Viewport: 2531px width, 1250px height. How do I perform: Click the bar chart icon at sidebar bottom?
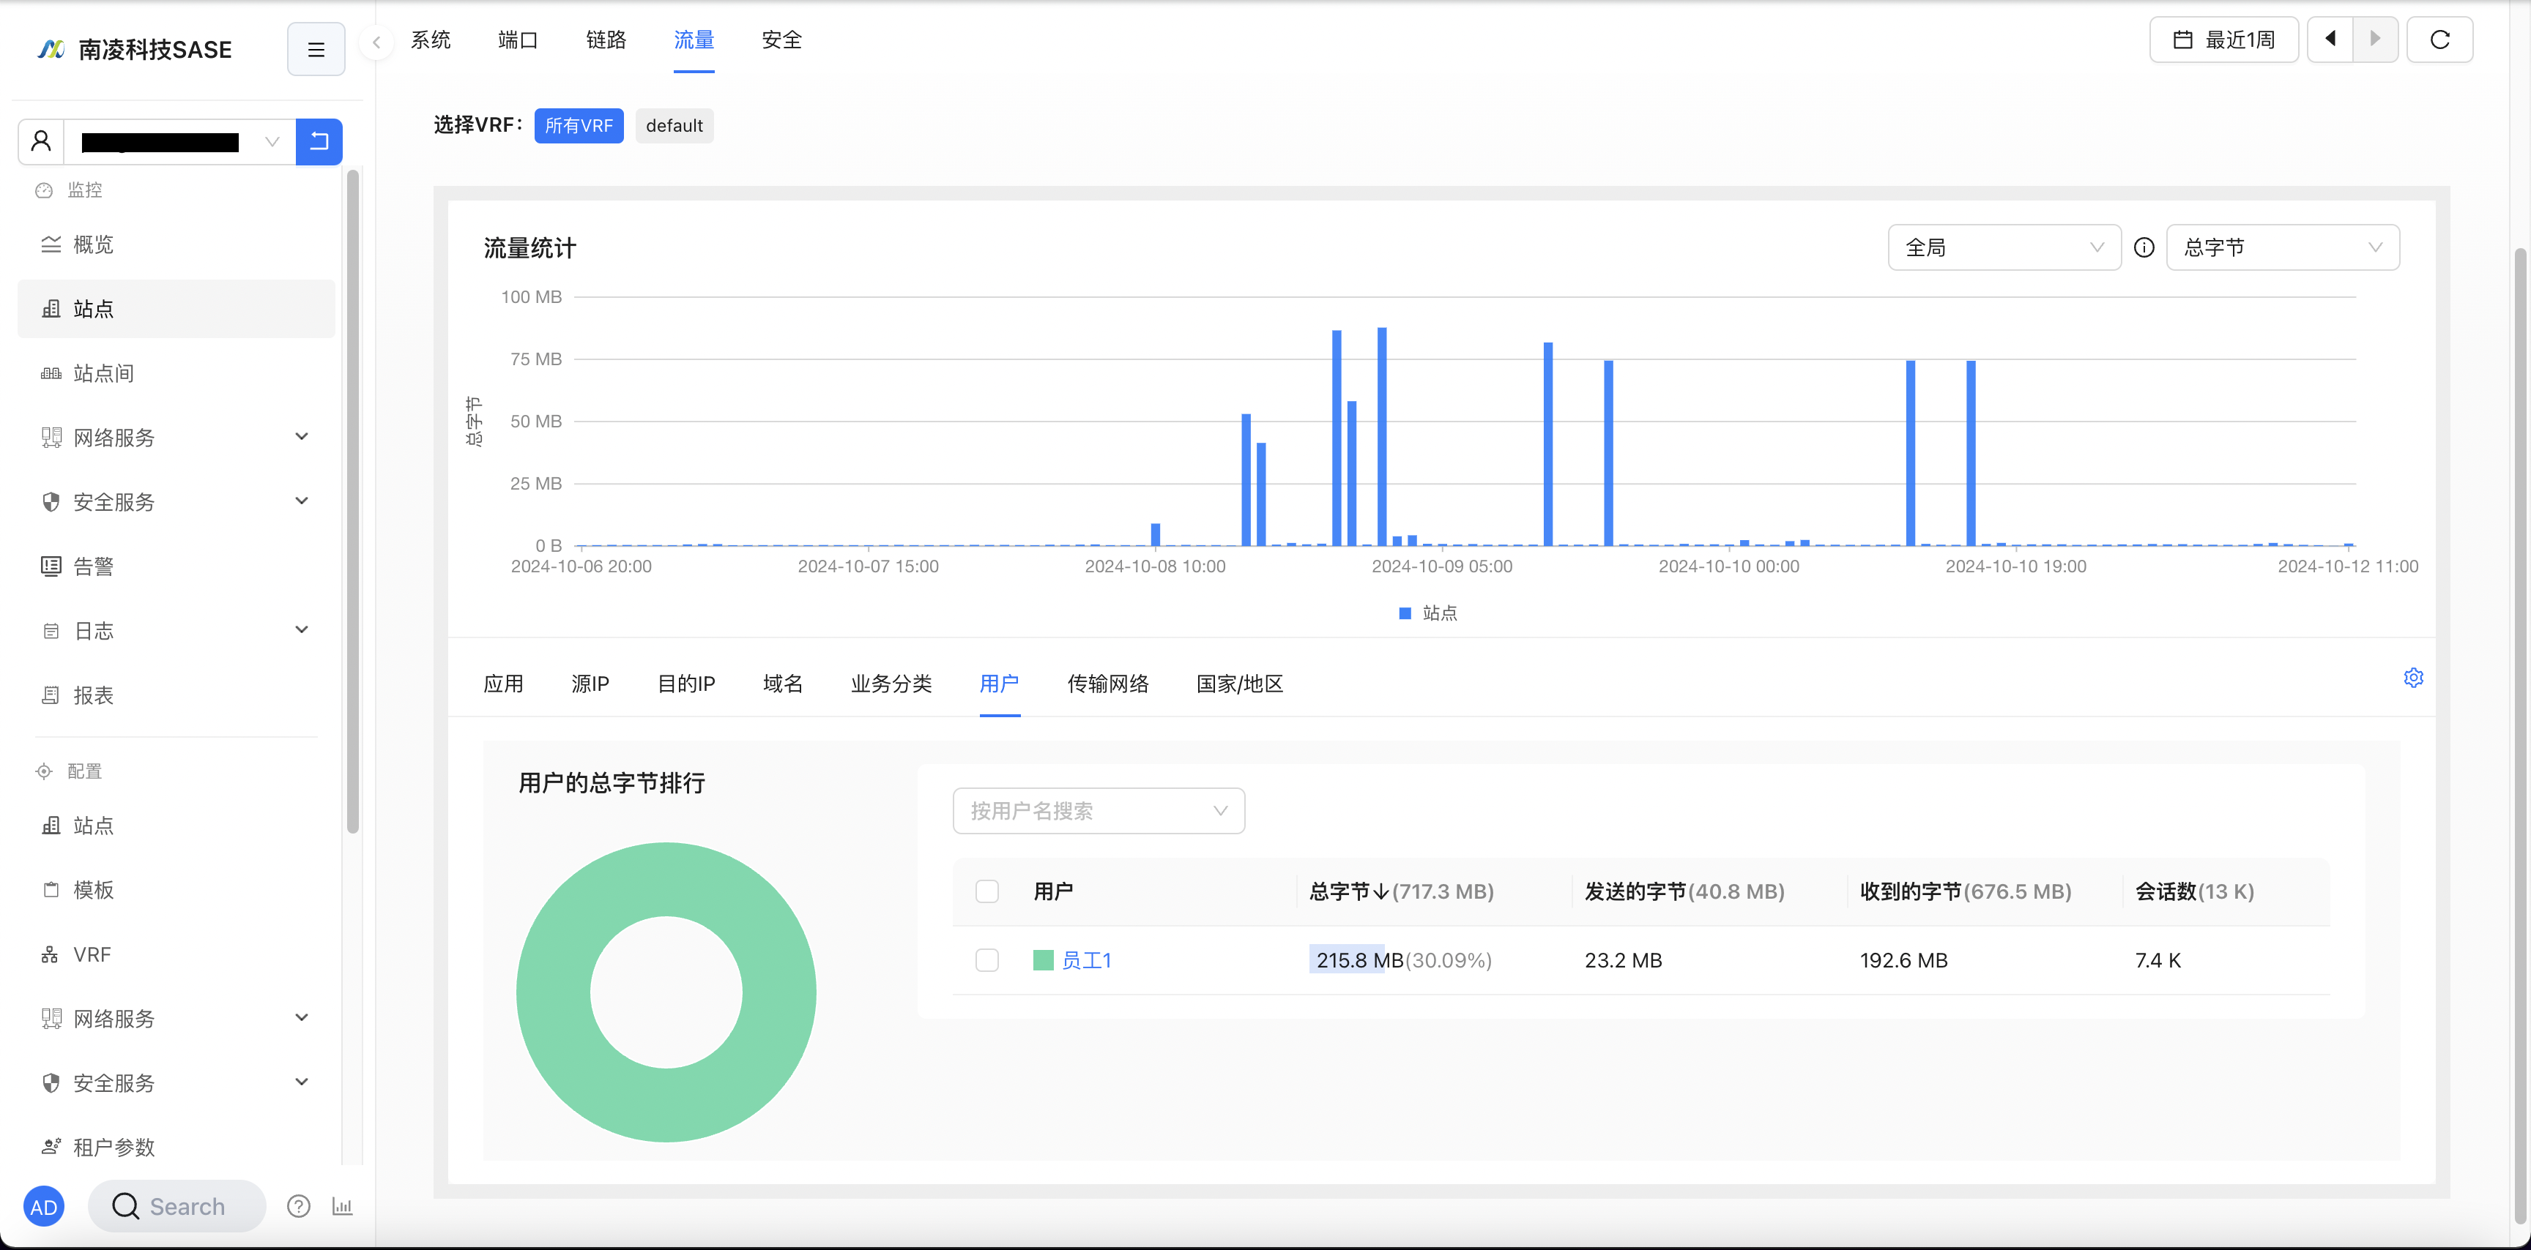(342, 1206)
